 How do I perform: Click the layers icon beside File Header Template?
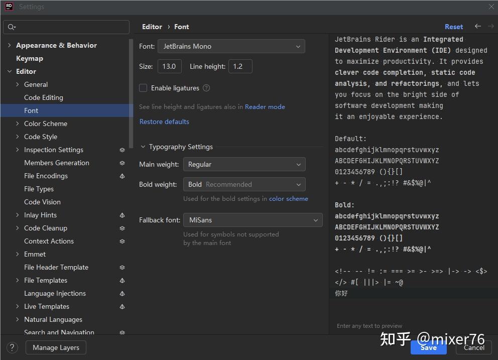point(122,267)
